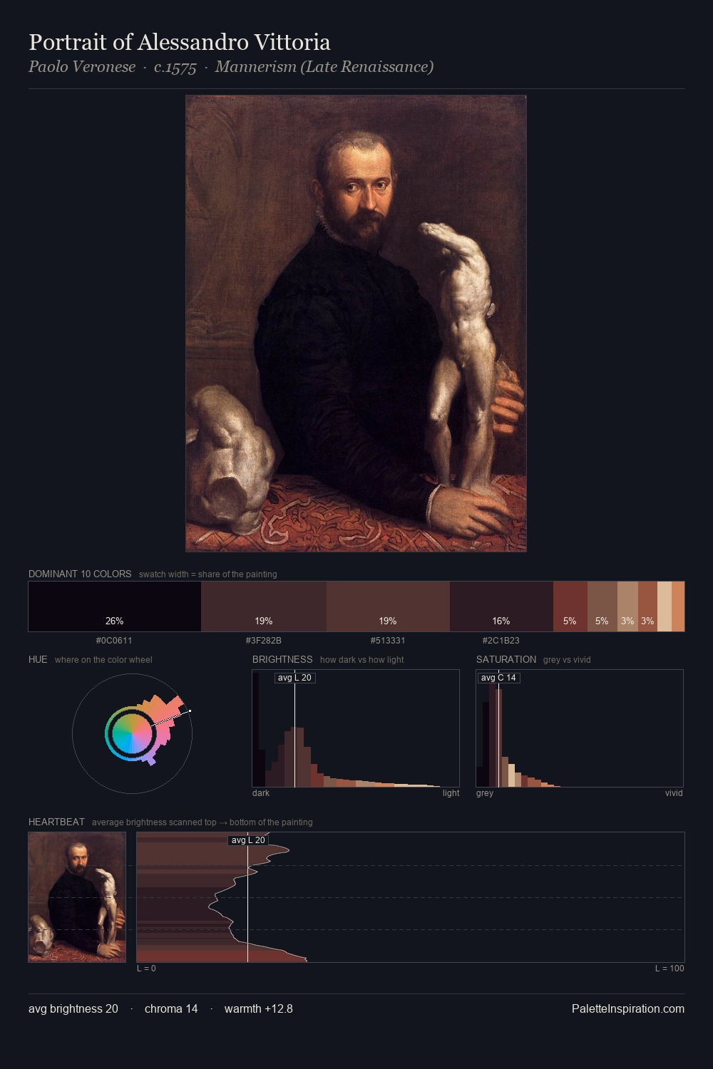Select the second 3% rust swatch
Image resolution: width=713 pixels, height=1069 pixels.
(647, 606)
